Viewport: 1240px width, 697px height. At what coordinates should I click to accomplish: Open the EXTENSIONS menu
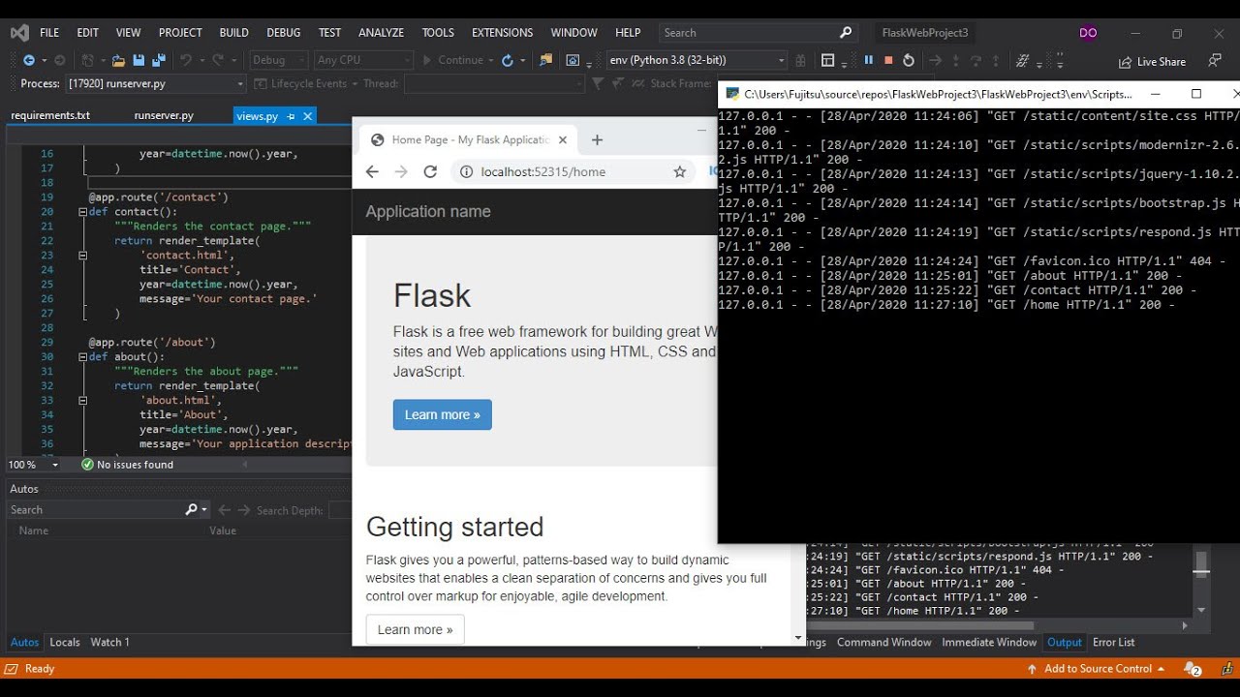(502, 32)
